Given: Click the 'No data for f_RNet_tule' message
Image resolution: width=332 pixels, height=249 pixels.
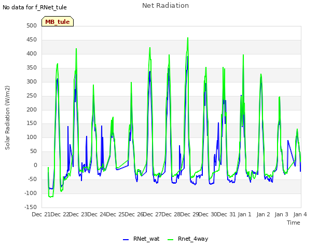Looking at the screenshot, I should coord(35,7).
